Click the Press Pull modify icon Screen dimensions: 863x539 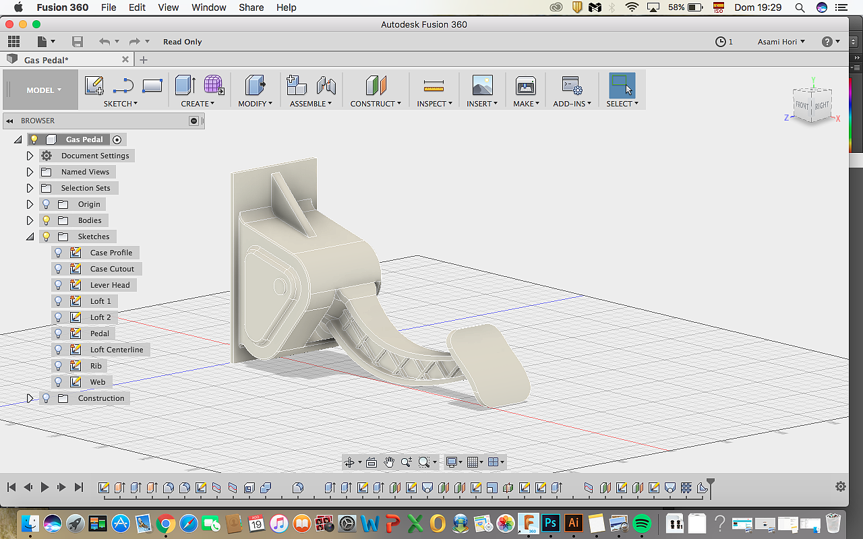click(255, 86)
